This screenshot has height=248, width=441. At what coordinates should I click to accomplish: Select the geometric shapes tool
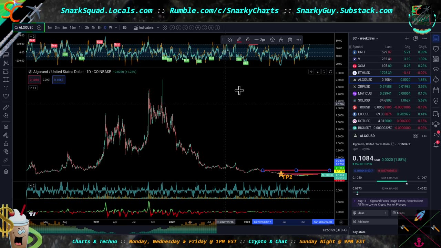(x=6, y=80)
